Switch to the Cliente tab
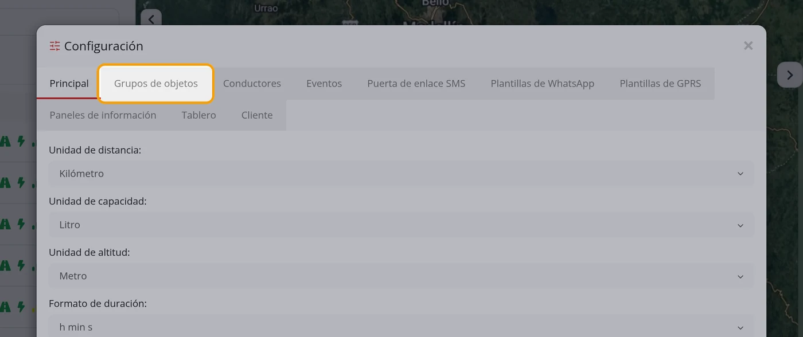This screenshot has height=337, width=803. click(257, 115)
